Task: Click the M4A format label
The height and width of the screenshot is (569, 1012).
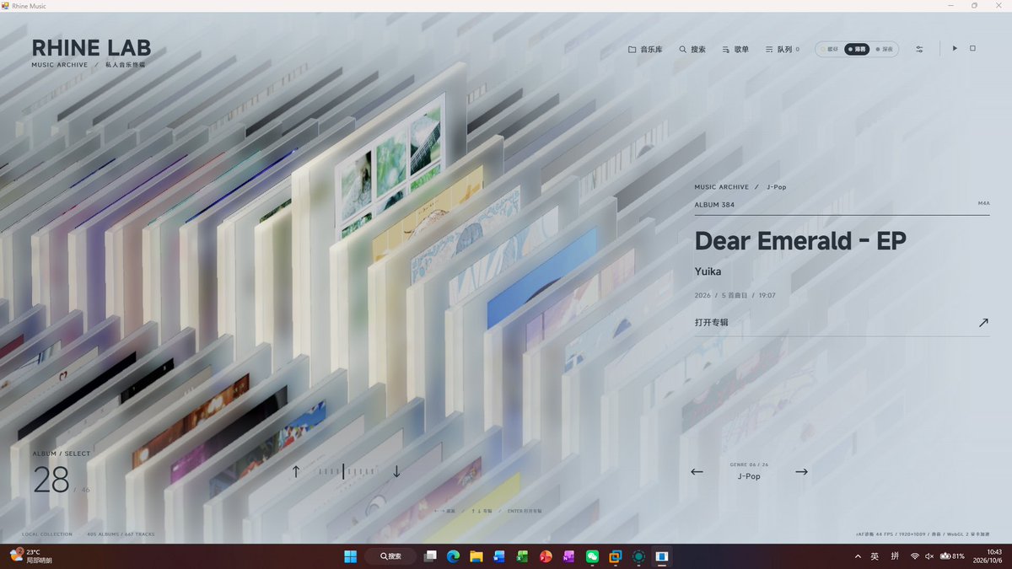Action: click(983, 203)
